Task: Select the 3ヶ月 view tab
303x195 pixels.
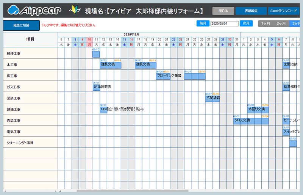Action: coord(295,23)
